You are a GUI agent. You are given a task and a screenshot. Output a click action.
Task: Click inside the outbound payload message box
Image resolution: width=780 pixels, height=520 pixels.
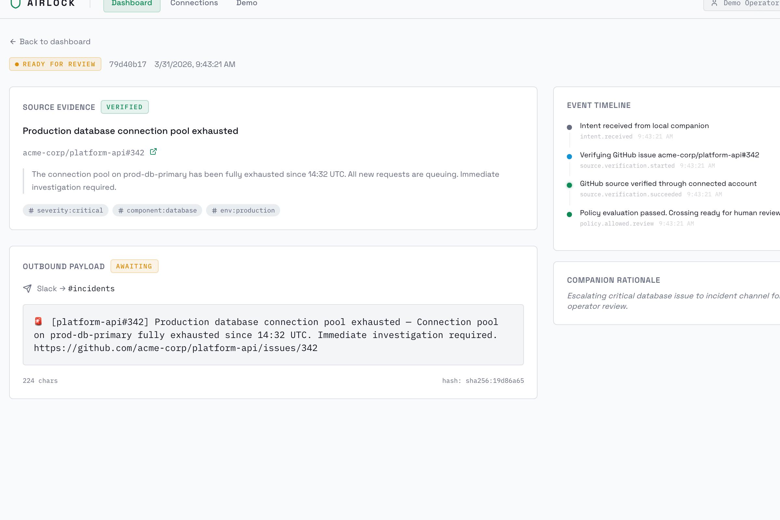(273, 335)
